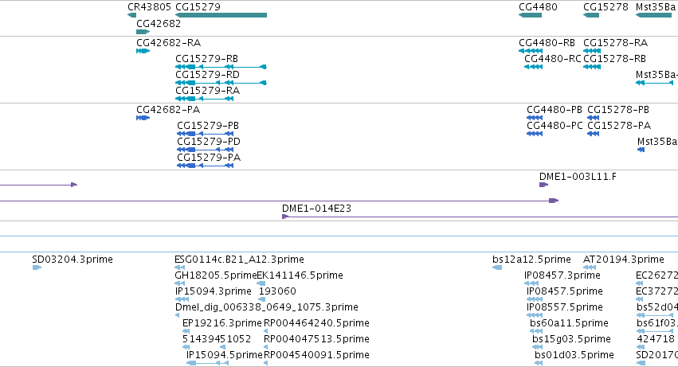The height and width of the screenshot is (367, 678).
Task: Select the CG15279-RD transcript feature
Action: coord(221,83)
